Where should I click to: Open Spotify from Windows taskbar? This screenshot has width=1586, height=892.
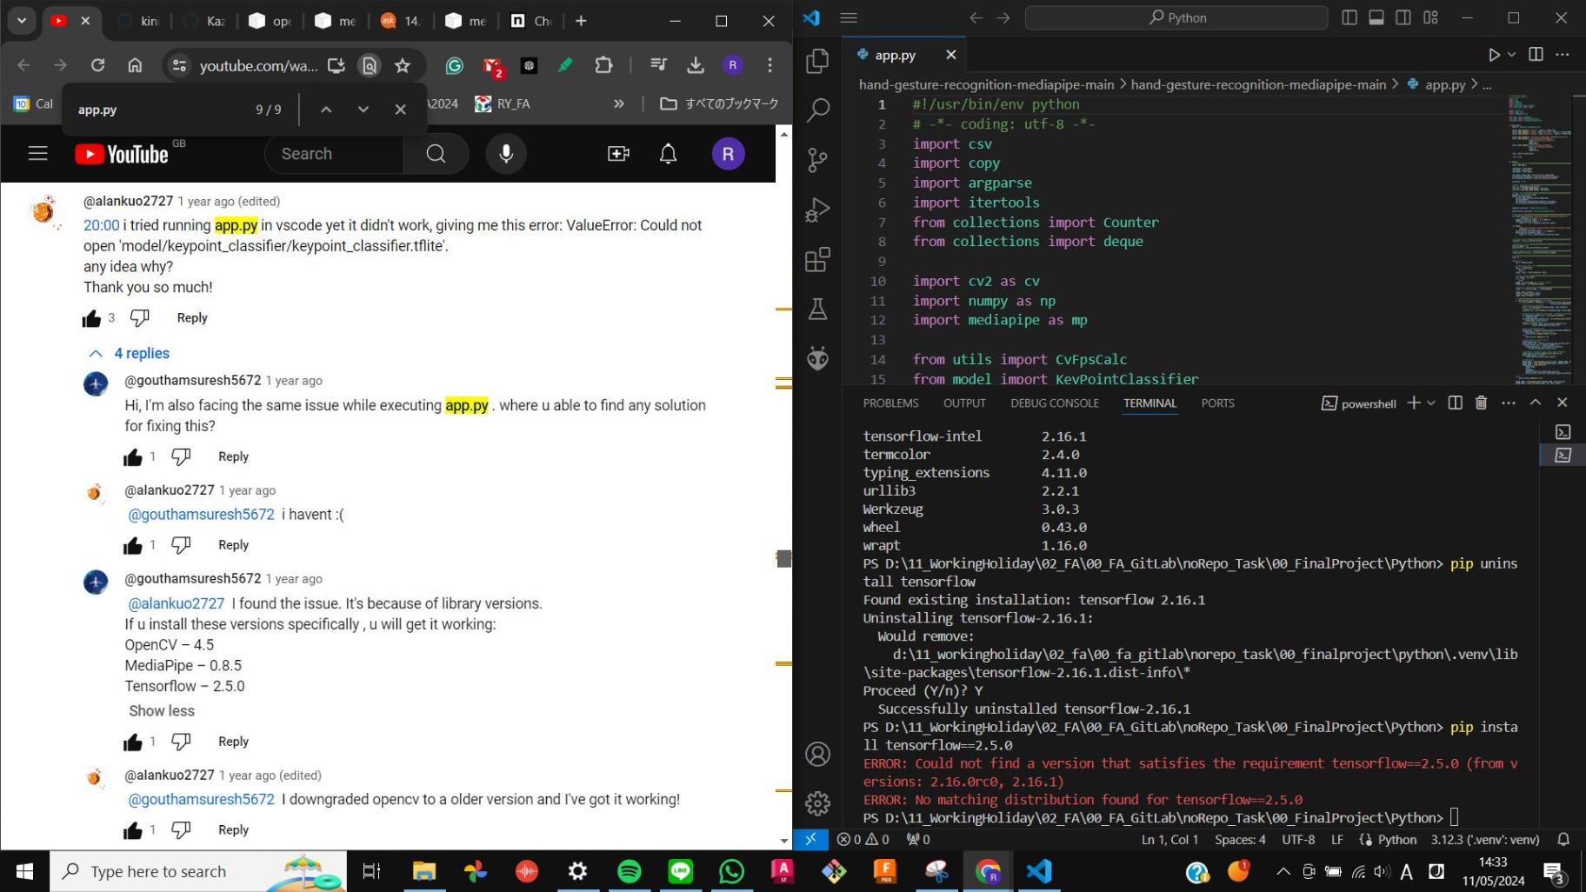(629, 871)
